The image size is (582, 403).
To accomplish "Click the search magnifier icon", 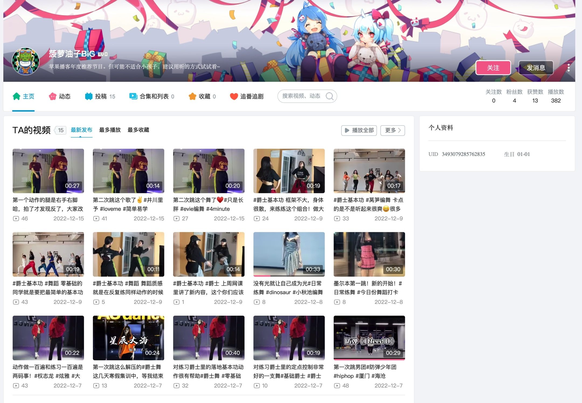I will pyautogui.click(x=330, y=96).
